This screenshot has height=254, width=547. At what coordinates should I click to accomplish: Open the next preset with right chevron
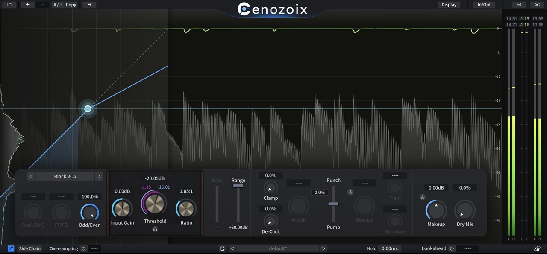[323, 248]
